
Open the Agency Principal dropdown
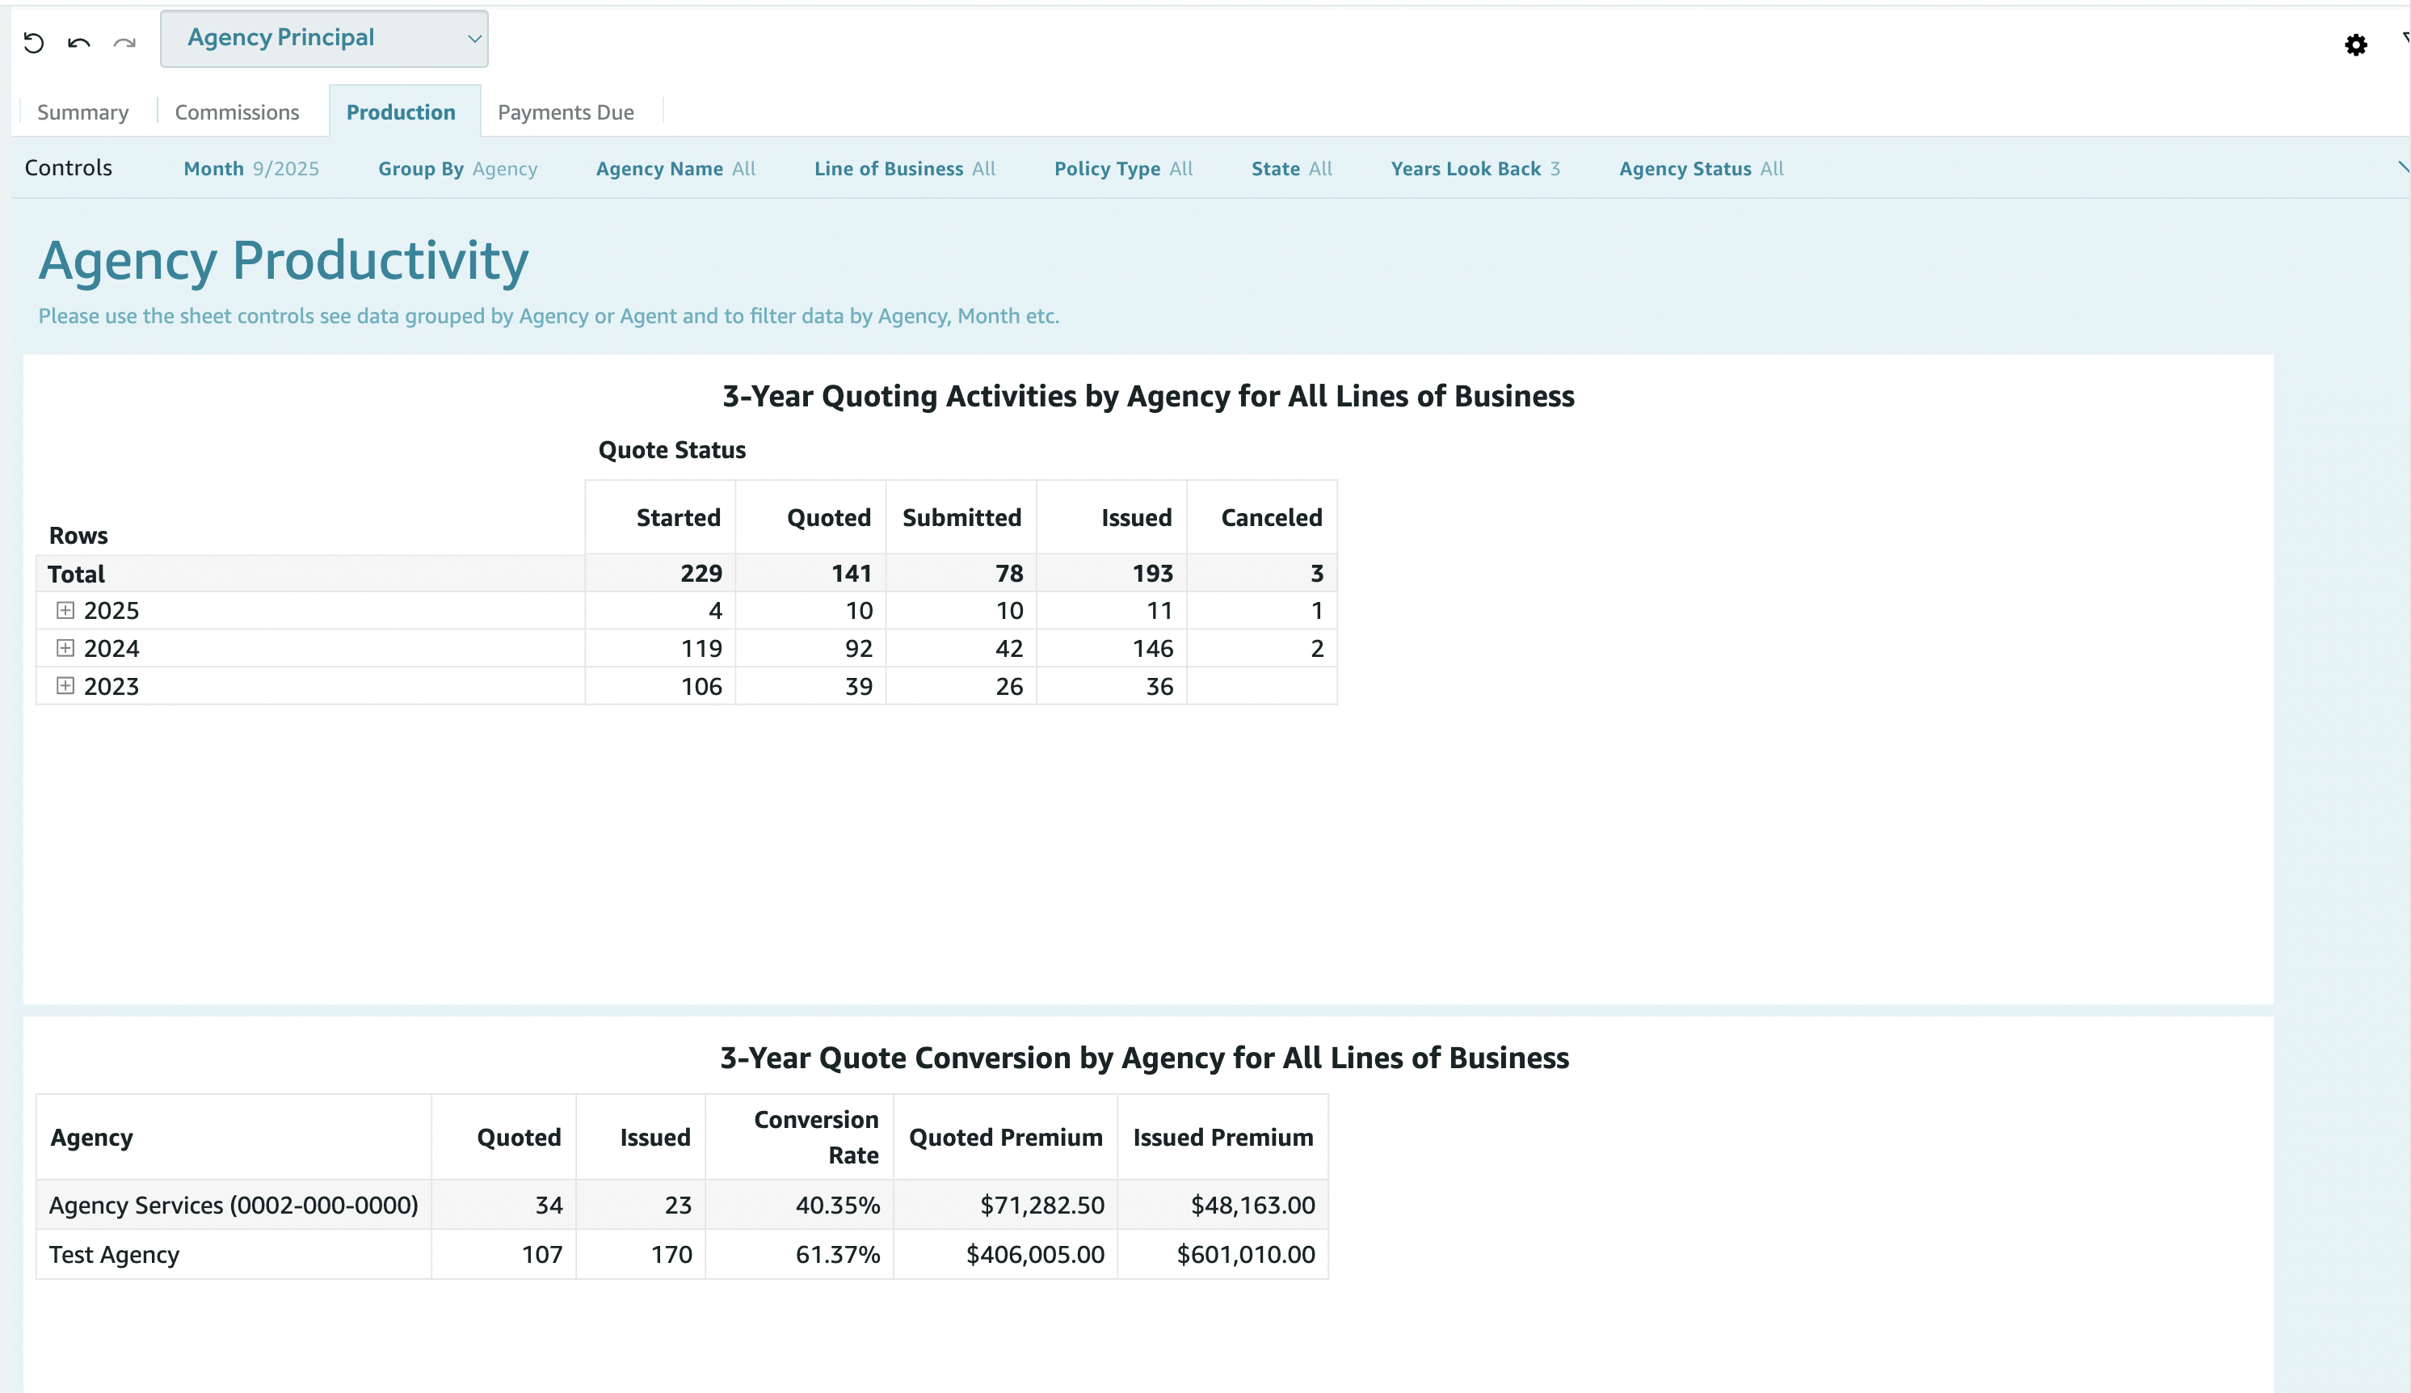(x=324, y=40)
